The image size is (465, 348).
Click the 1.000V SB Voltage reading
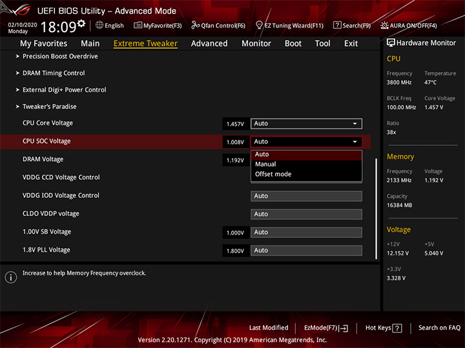235,233
